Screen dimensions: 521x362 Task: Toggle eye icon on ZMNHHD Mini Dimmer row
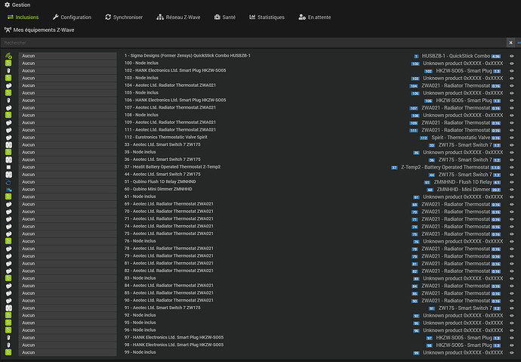click(512, 190)
